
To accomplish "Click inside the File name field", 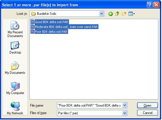I will [x=90, y=105].
